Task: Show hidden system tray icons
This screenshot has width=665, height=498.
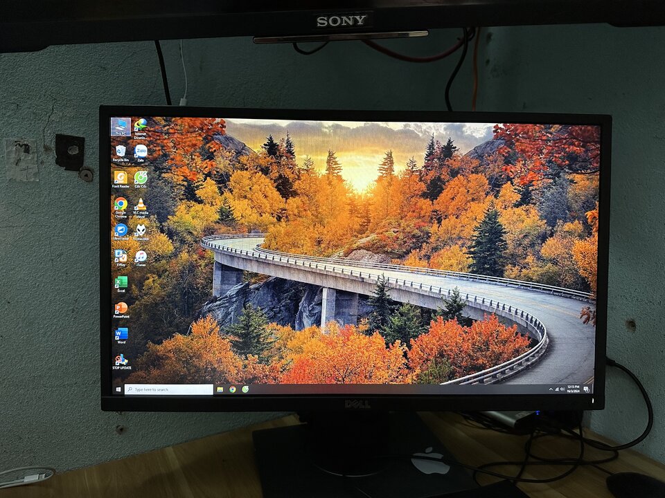Action: (551, 389)
